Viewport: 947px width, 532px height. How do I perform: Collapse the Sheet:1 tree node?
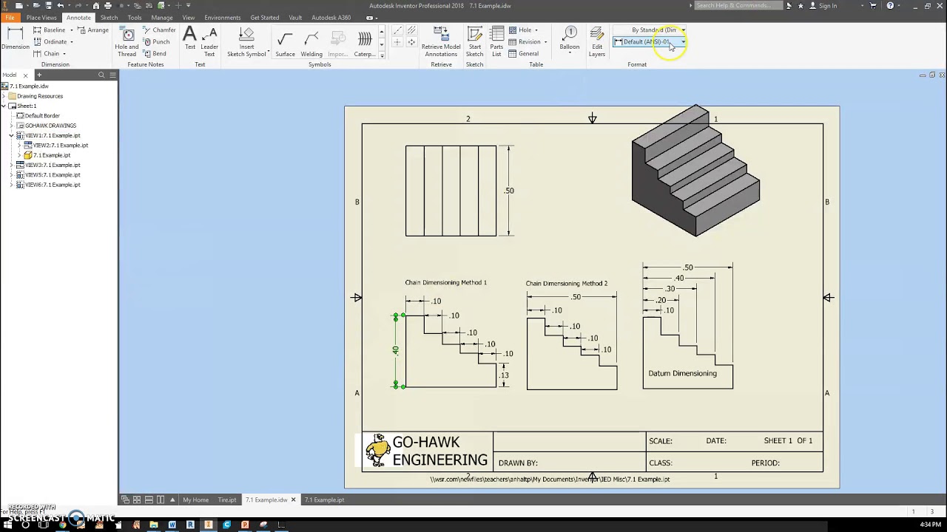4,106
